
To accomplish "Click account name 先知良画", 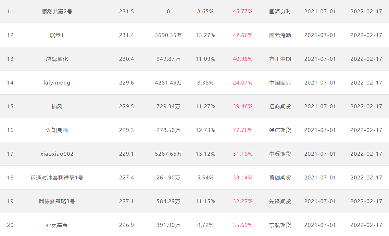I will coord(57,130).
